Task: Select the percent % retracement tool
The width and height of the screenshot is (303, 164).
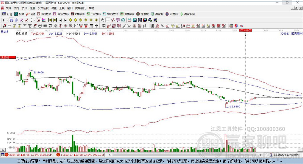Action: point(162,26)
